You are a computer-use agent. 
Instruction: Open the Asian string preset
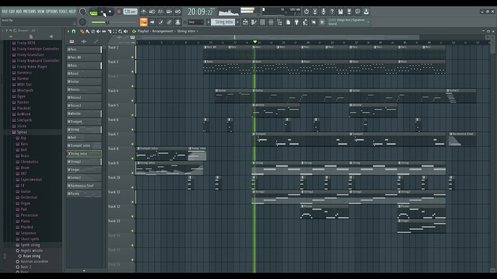pyautogui.click(x=32, y=256)
